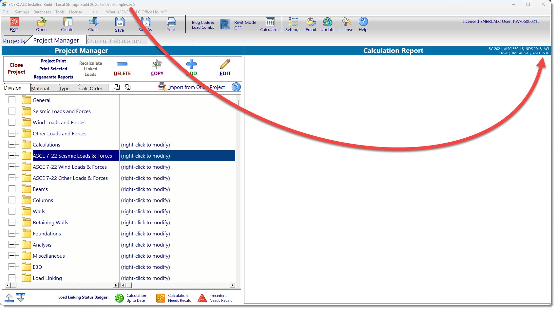Image resolution: width=556 pixels, height=310 pixels.
Task: Open the File menu
Action: click(x=6, y=12)
